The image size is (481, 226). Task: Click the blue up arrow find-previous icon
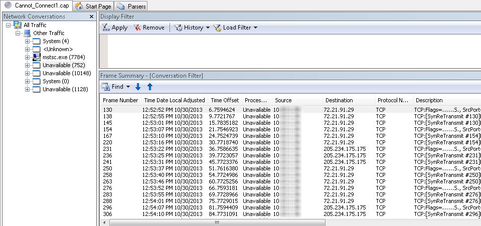149,87
